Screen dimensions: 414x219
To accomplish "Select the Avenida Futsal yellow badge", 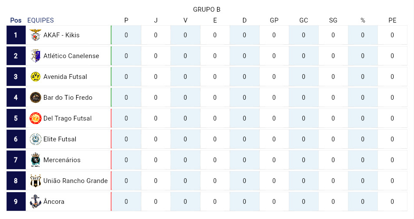I will [35, 77].
